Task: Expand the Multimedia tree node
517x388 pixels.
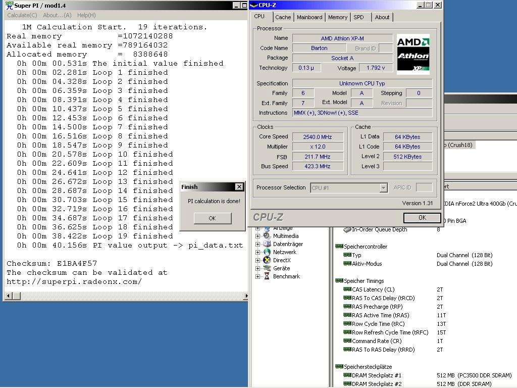Action: point(257,236)
